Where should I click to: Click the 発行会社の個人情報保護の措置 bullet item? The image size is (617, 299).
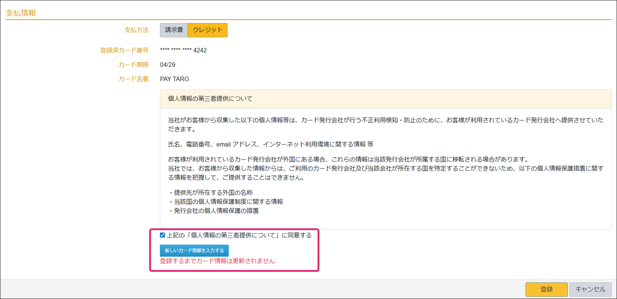click(216, 211)
